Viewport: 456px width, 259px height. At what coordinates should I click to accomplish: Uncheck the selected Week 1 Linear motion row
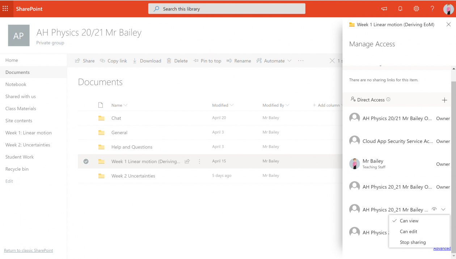pyautogui.click(x=86, y=162)
